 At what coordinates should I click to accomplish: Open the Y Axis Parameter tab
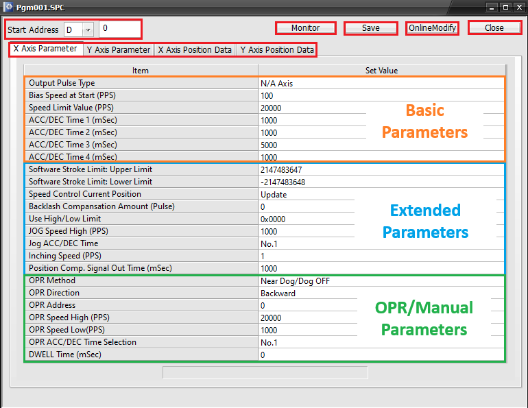coord(118,50)
